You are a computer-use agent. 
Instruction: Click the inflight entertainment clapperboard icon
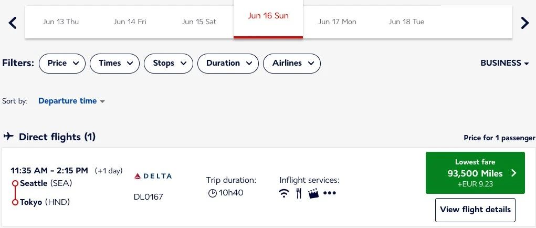314,193
